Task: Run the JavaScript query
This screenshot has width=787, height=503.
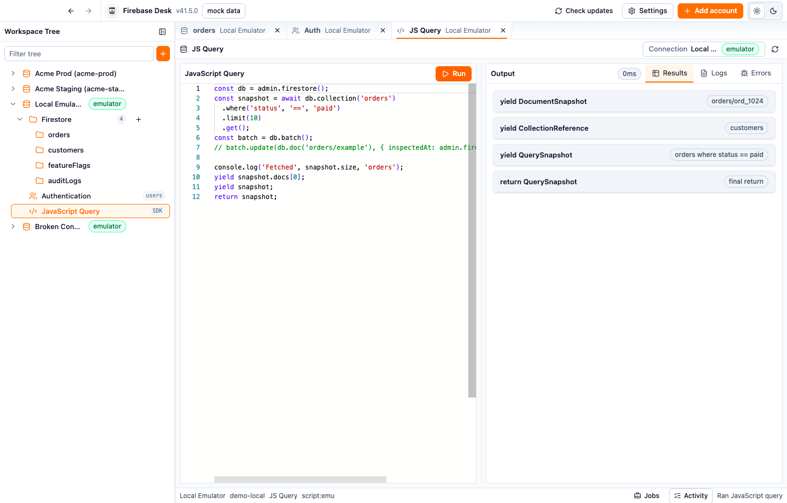Action: [454, 74]
